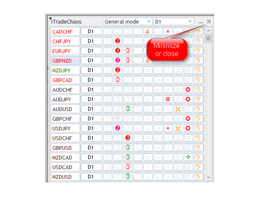
Task: Click the scrollbar down arrow
Action: (x=208, y=178)
